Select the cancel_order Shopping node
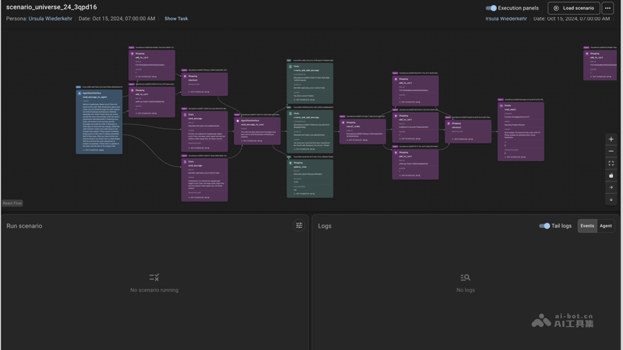 pos(363,131)
